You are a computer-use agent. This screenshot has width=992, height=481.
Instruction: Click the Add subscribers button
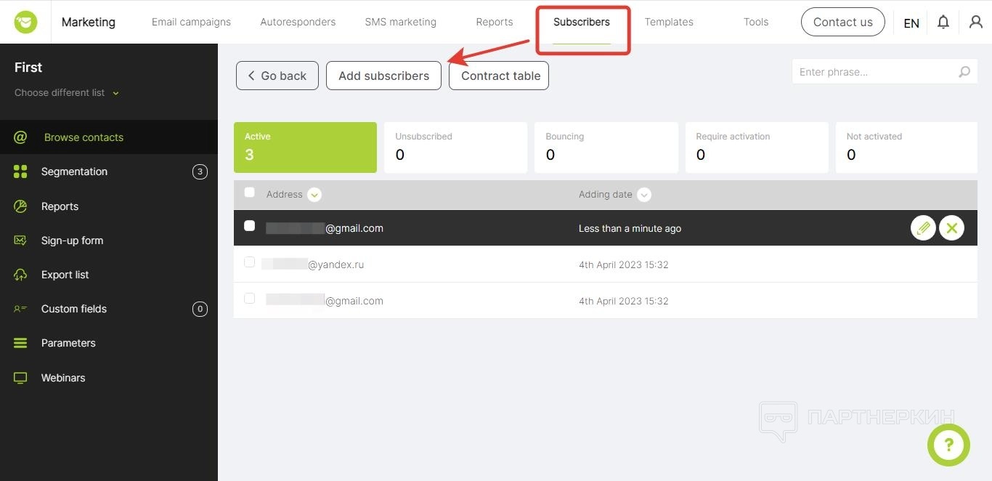[x=383, y=76]
